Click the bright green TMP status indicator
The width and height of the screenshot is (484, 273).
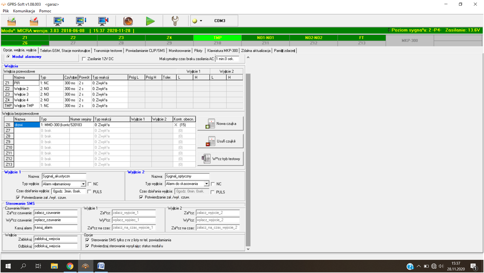click(217, 38)
